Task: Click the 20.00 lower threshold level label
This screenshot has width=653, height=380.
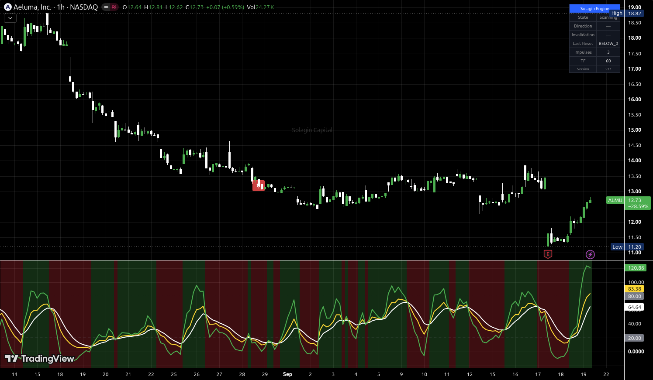Action: click(x=634, y=338)
